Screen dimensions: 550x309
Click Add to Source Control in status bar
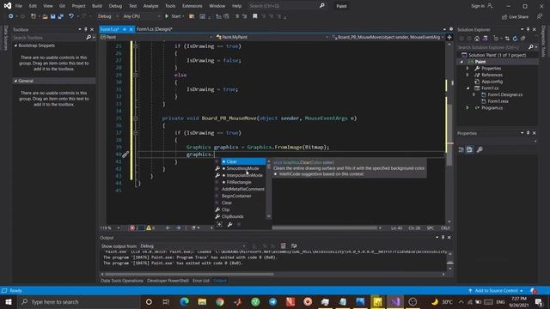click(x=496, y=291)
